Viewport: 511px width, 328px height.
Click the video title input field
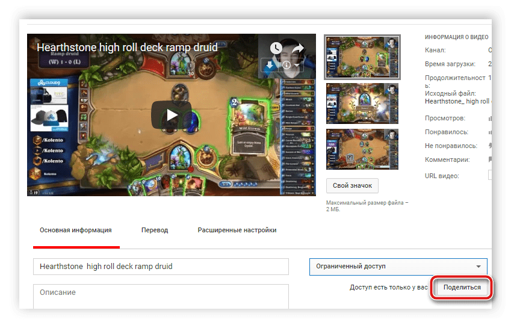pyautogui.click(x=161, y=267)
